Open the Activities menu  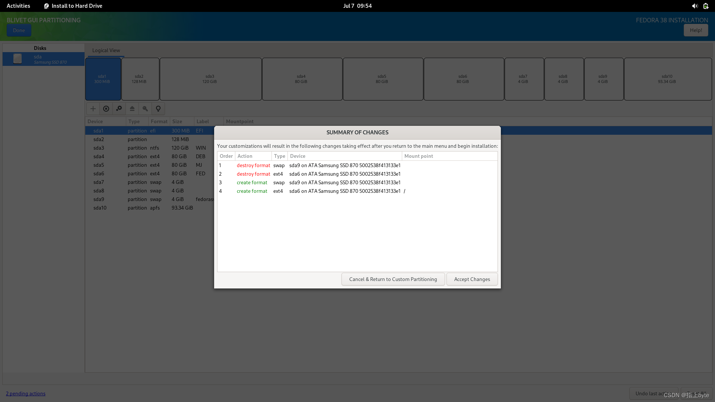point(18,6)
